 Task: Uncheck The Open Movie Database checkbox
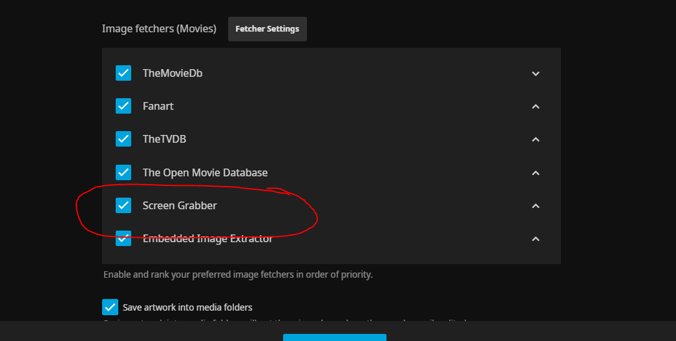pos(123,172)
